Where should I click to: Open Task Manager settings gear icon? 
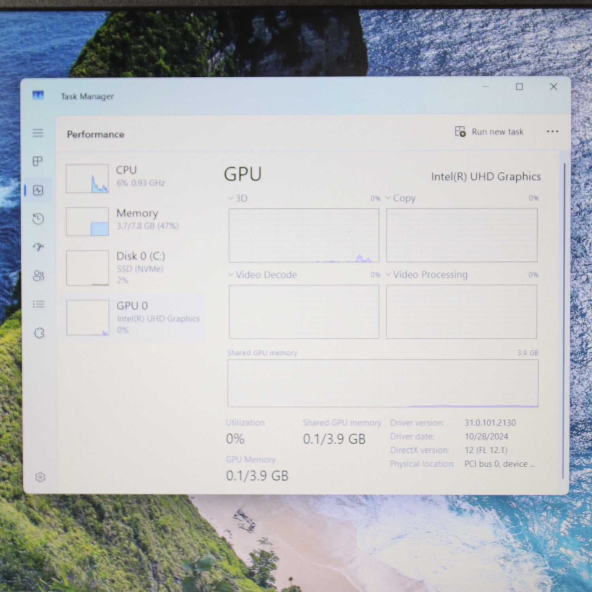pos(40,477)
